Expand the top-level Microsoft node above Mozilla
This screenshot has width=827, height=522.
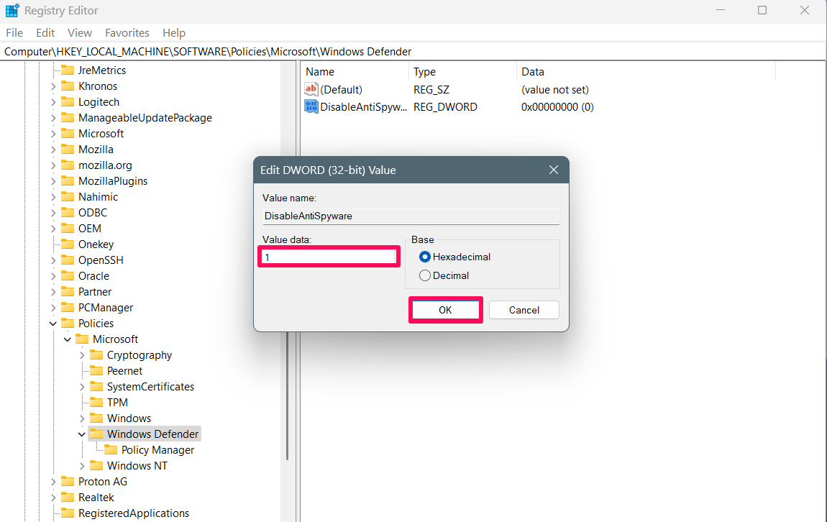52,134
